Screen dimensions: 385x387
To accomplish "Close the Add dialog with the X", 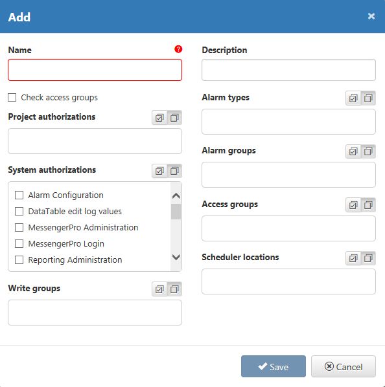I will (371, 16).
